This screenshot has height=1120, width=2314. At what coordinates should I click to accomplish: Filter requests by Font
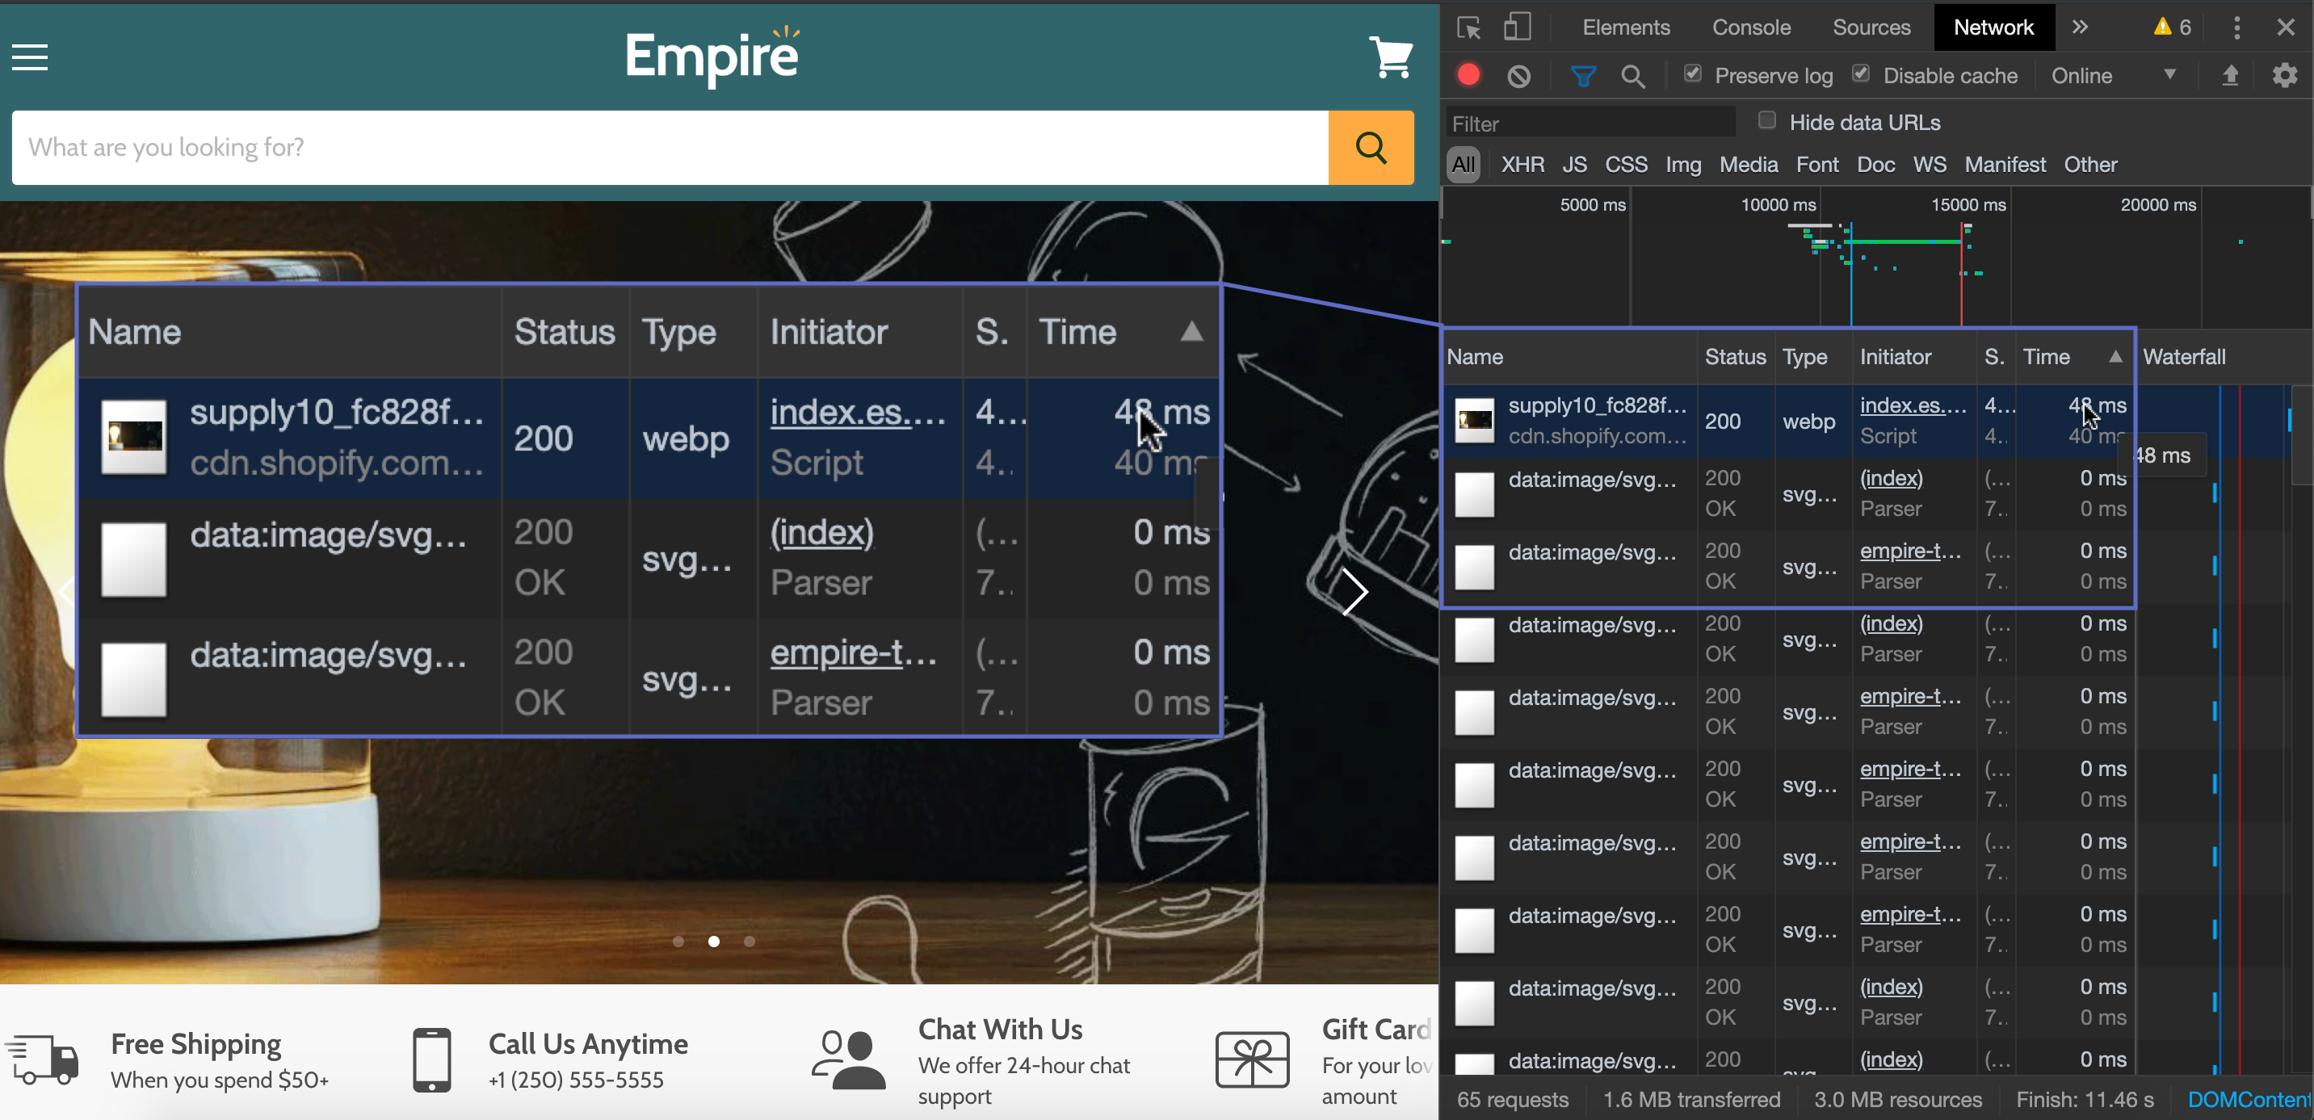click(x=1817, y=166)
